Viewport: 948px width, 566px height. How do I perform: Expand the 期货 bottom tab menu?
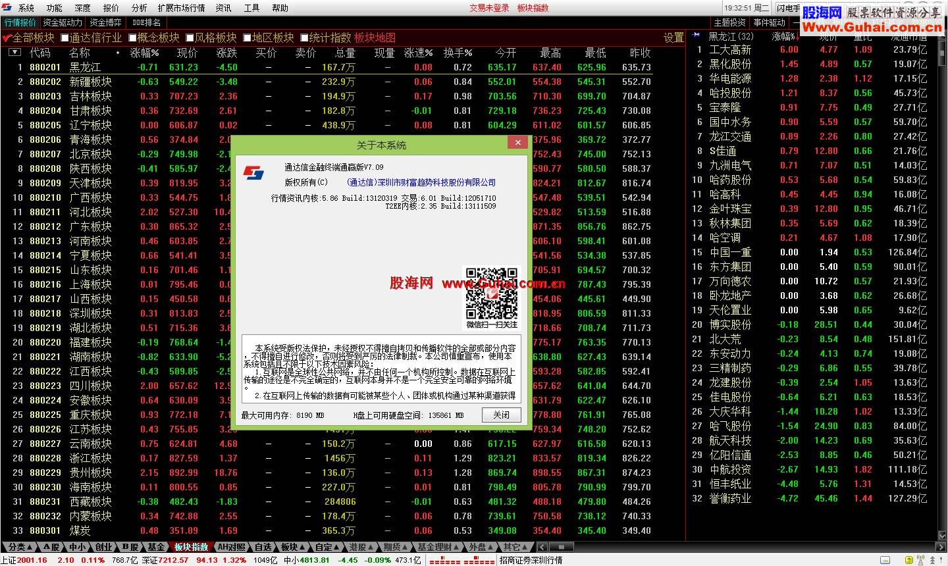click(396, 547)
